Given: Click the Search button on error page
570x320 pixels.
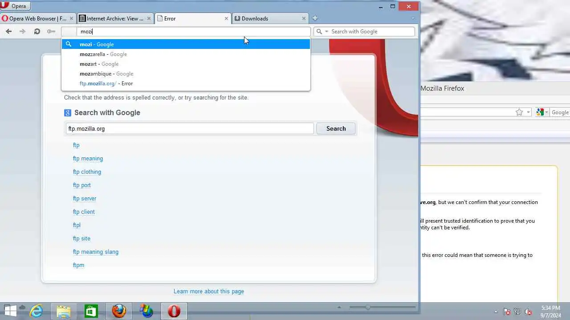Looking at the screenshot, I should [x=336, y=128].
